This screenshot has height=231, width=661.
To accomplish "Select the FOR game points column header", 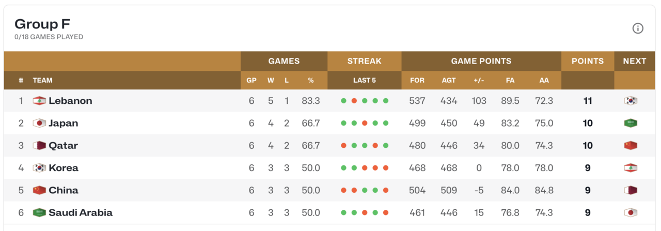I will [x=417, y=80].
